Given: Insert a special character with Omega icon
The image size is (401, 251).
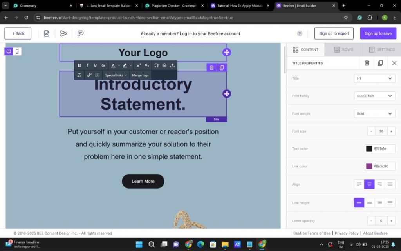Looking at the screenshot, I should [x=156, y=65].
